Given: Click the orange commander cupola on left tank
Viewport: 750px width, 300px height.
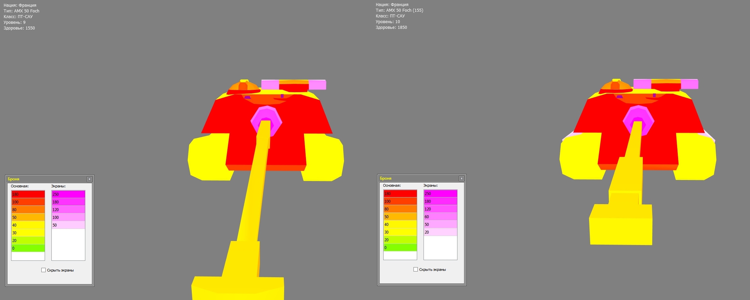Looking at the screenshot, I should pos(244,87).
